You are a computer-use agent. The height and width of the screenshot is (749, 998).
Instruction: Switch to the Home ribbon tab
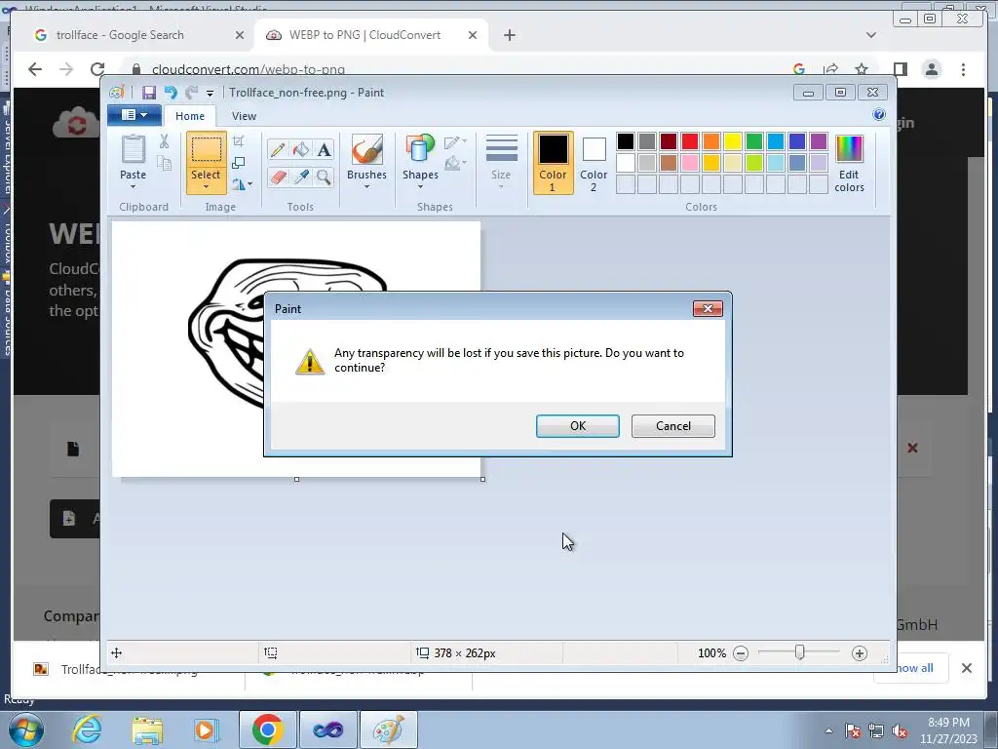click(x=190, y=116)
